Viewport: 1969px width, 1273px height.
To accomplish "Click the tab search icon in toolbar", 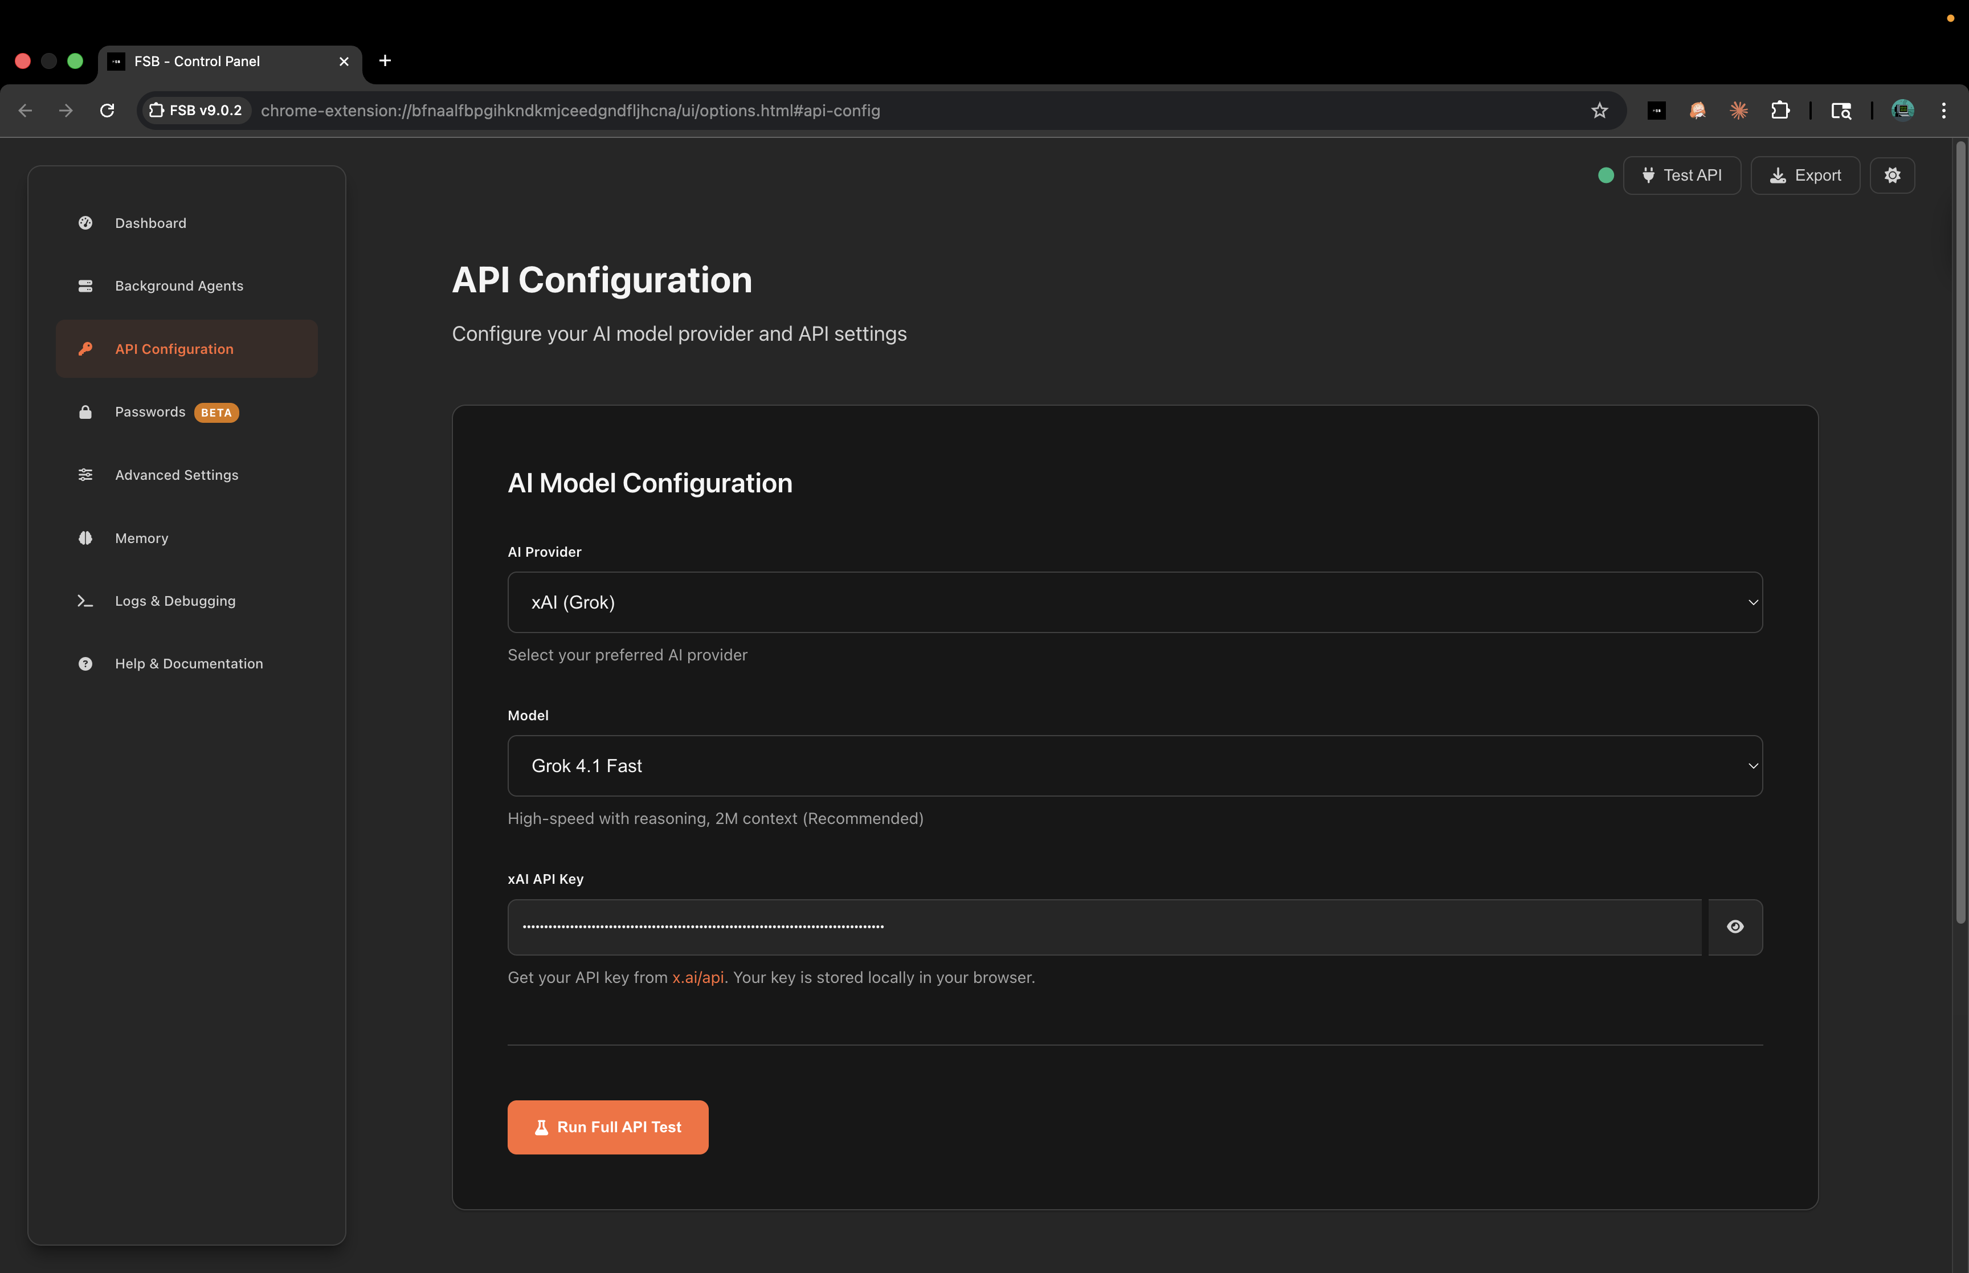I will pos(1841,111).
